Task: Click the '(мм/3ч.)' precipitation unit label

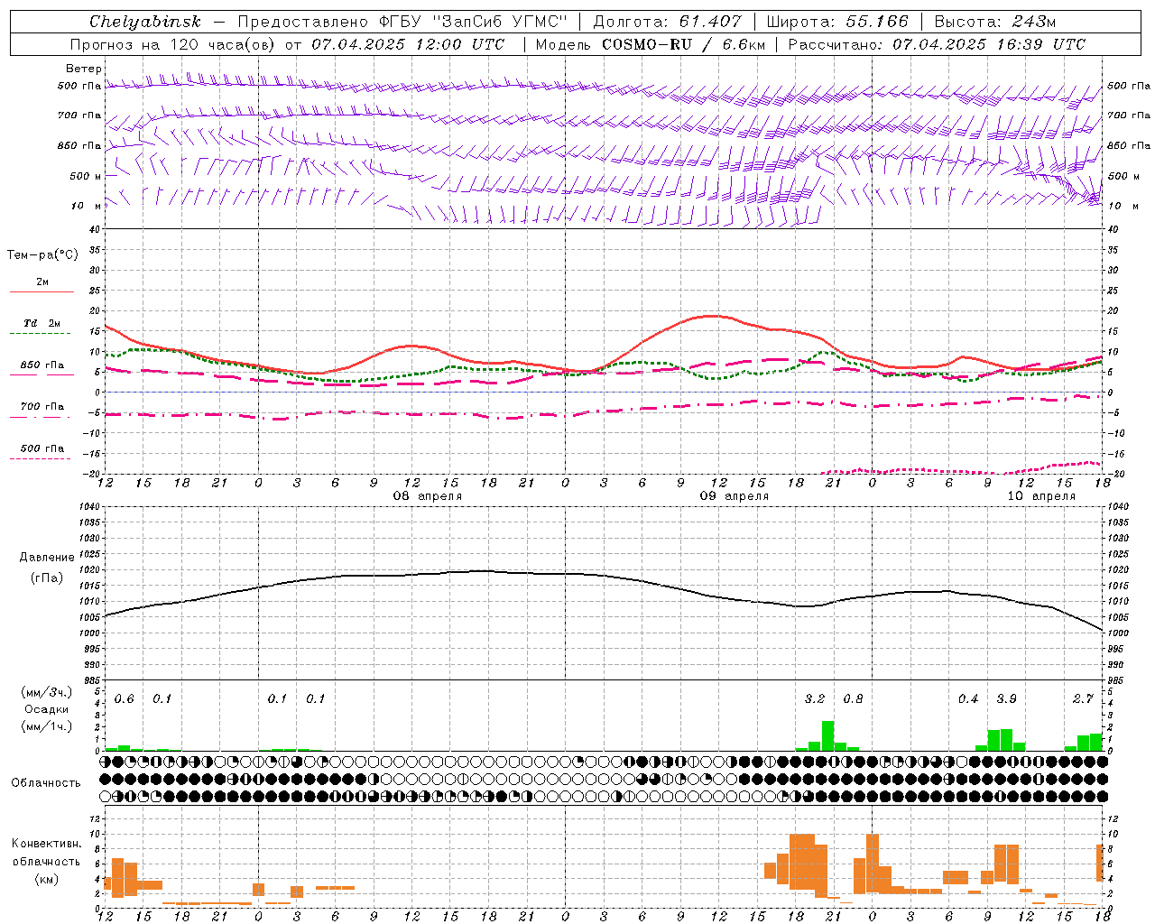Action: pos(46,692)
